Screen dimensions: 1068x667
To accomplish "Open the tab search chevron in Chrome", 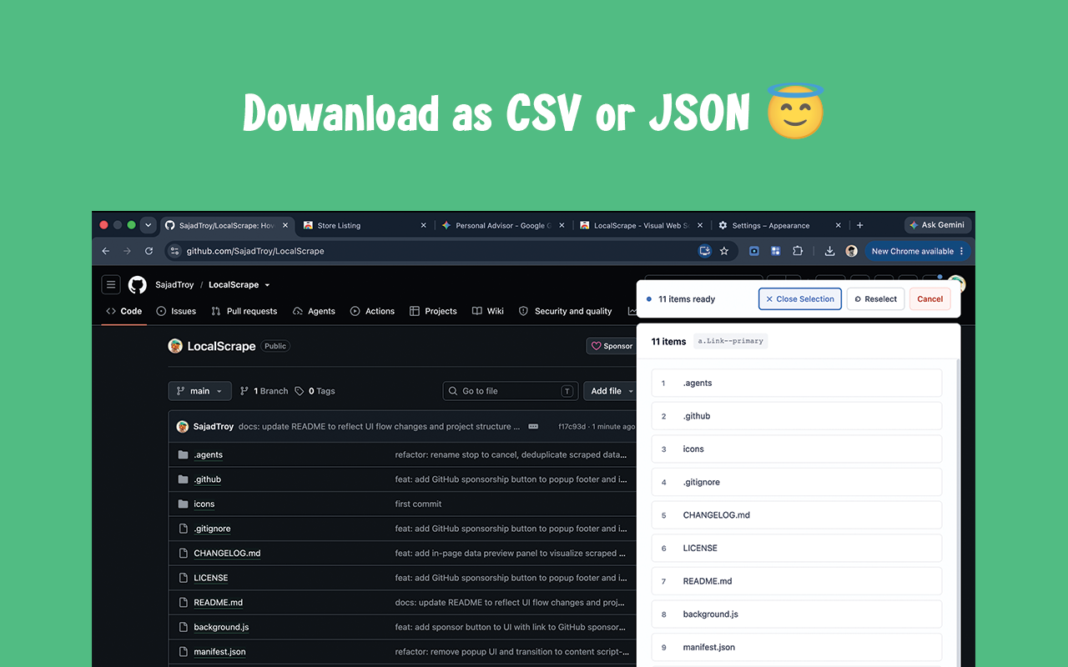I will pos(149,225).
